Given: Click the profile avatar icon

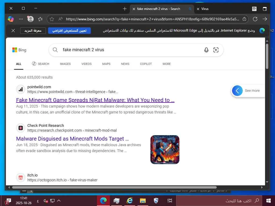Looking at the screenshot, I should pyautogui.click(x=30, y=19).
